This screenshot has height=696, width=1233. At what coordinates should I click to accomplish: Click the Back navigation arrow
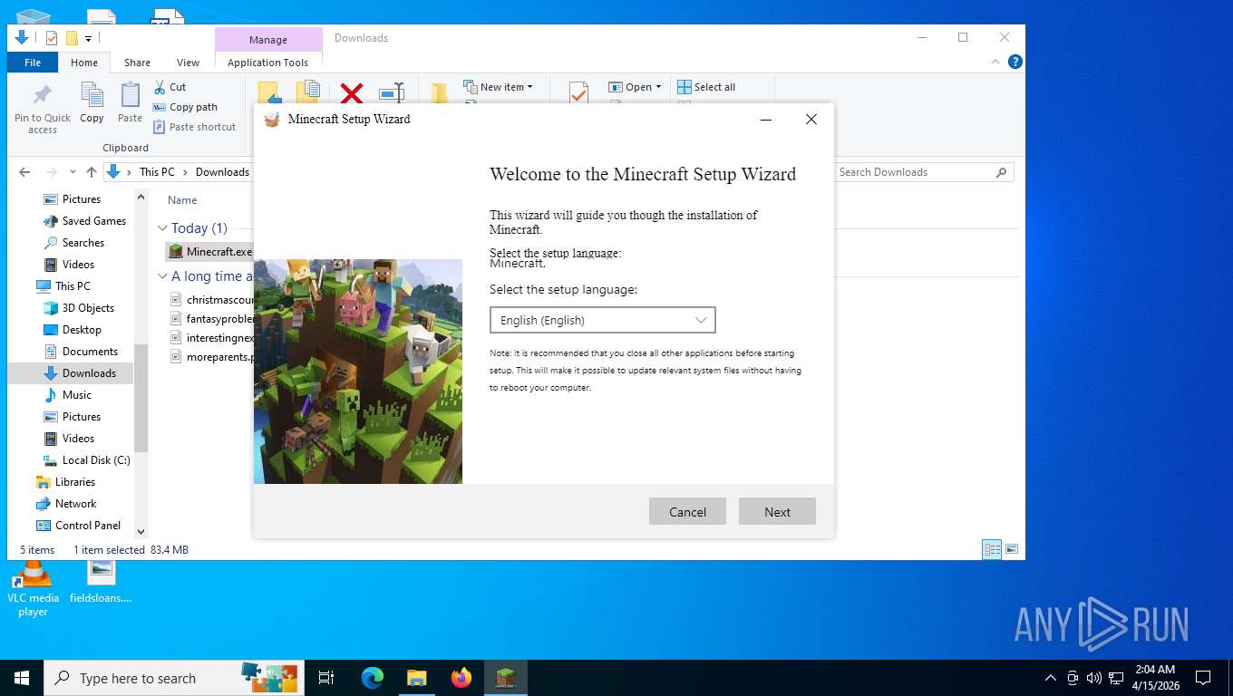(24, 172)
